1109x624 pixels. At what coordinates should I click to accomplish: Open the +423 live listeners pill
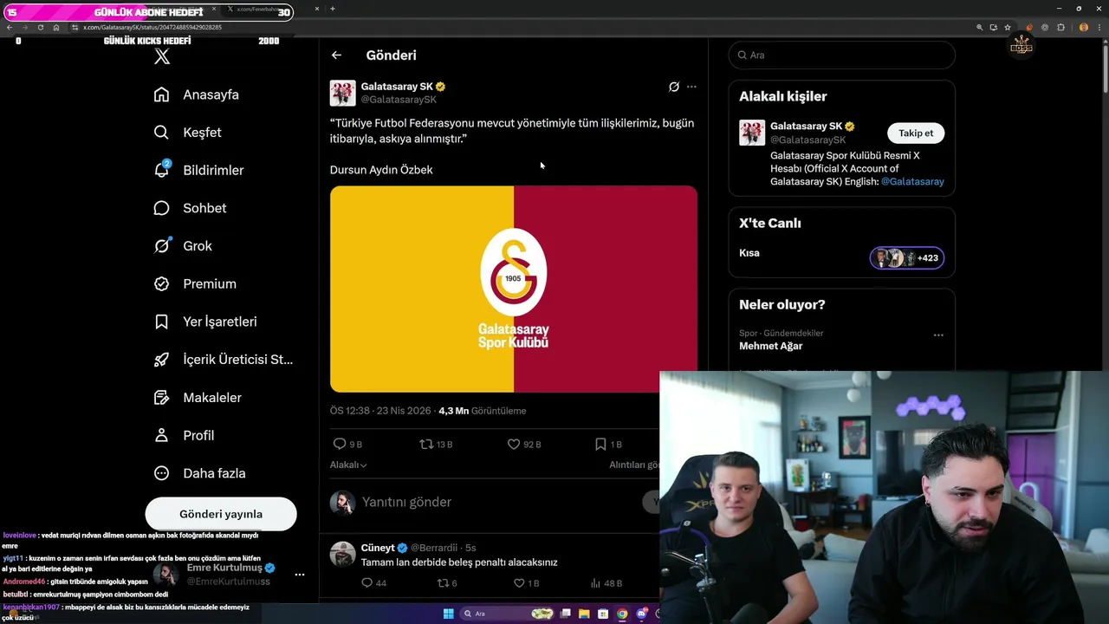click(907, 257)
